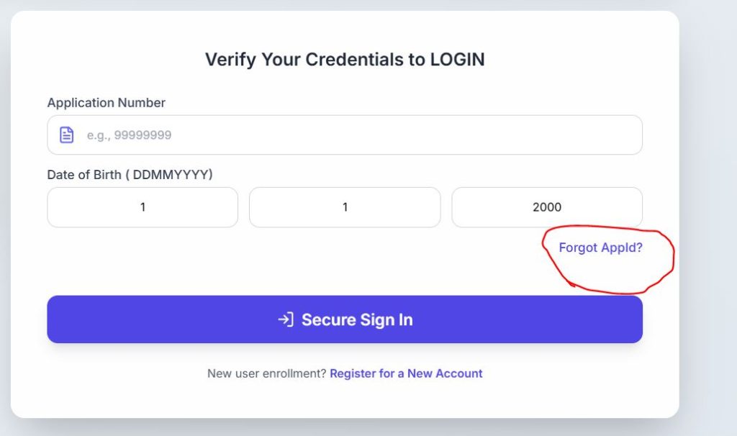Click the document icon in Application Number field
Viewport: 737px width, 436px height.
tap(66, 135)
